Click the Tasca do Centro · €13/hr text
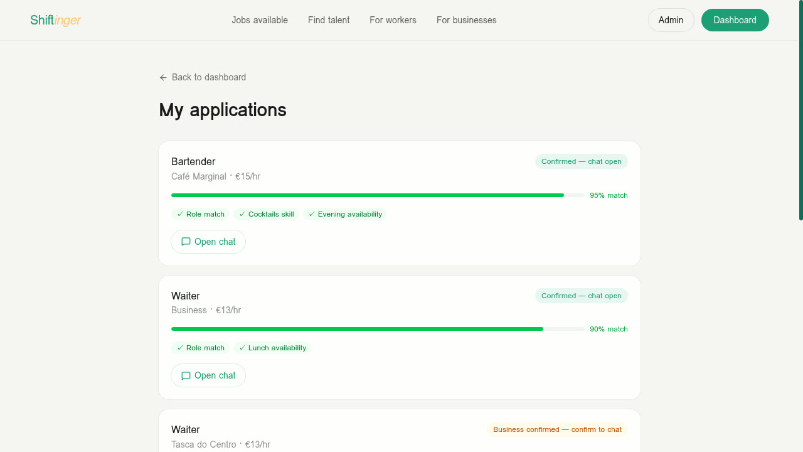803x452 pixels. point(221,444)
